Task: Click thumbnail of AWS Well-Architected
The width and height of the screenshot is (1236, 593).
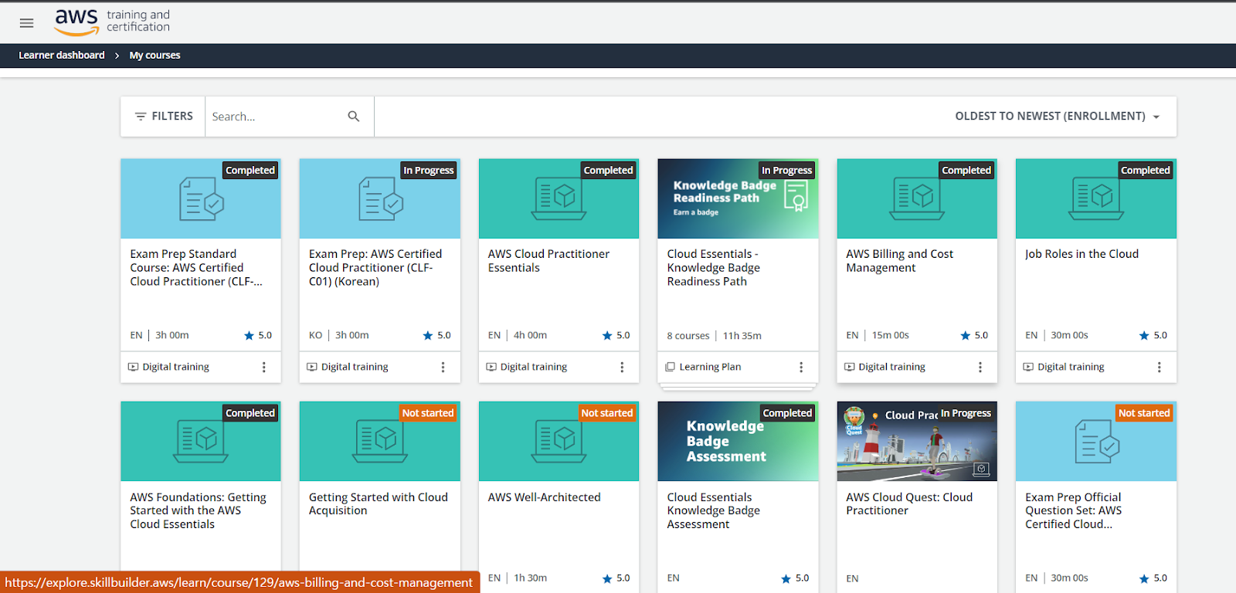Action: [x=559, y=442]
